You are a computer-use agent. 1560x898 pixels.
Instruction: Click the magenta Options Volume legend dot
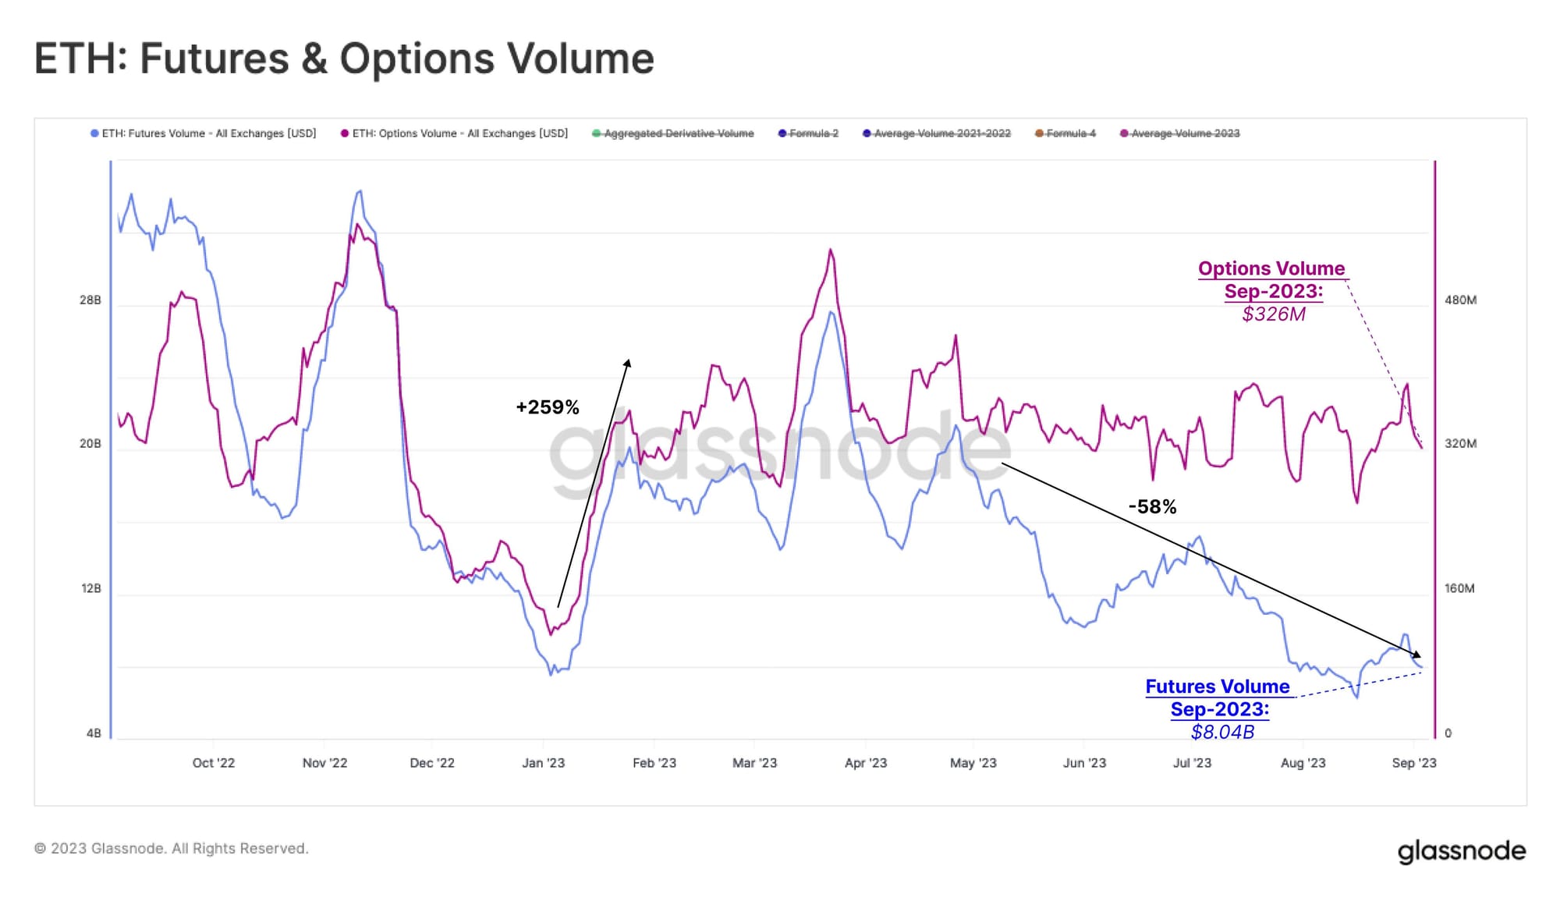(x=344, y=133)
